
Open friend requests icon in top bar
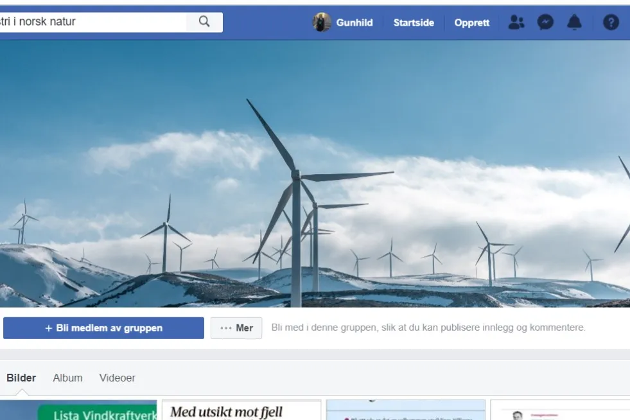[x=516, y=22]
